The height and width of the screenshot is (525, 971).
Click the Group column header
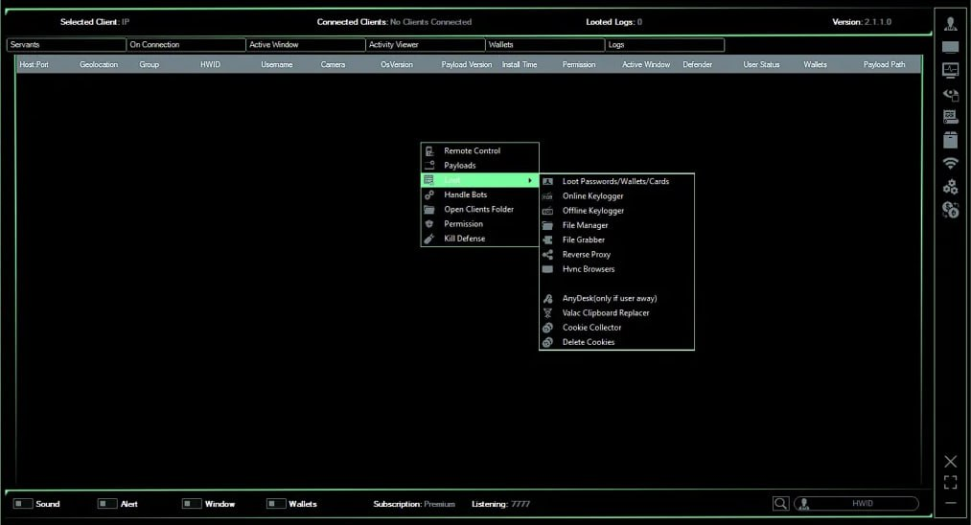pos(149,64)
